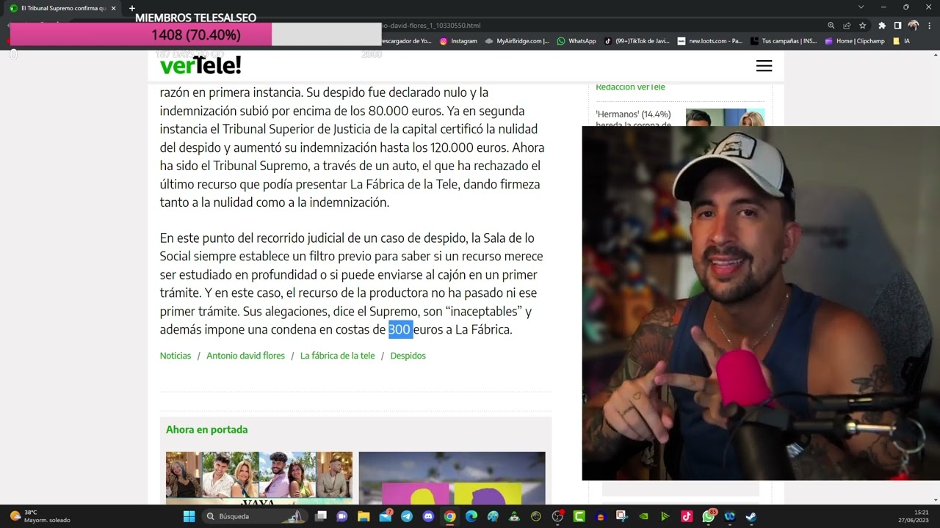The width and height of the screenshot is (940, 528).
Task: Open the MyAirBridge.com bookmark
Action: (x=517, y=41)
